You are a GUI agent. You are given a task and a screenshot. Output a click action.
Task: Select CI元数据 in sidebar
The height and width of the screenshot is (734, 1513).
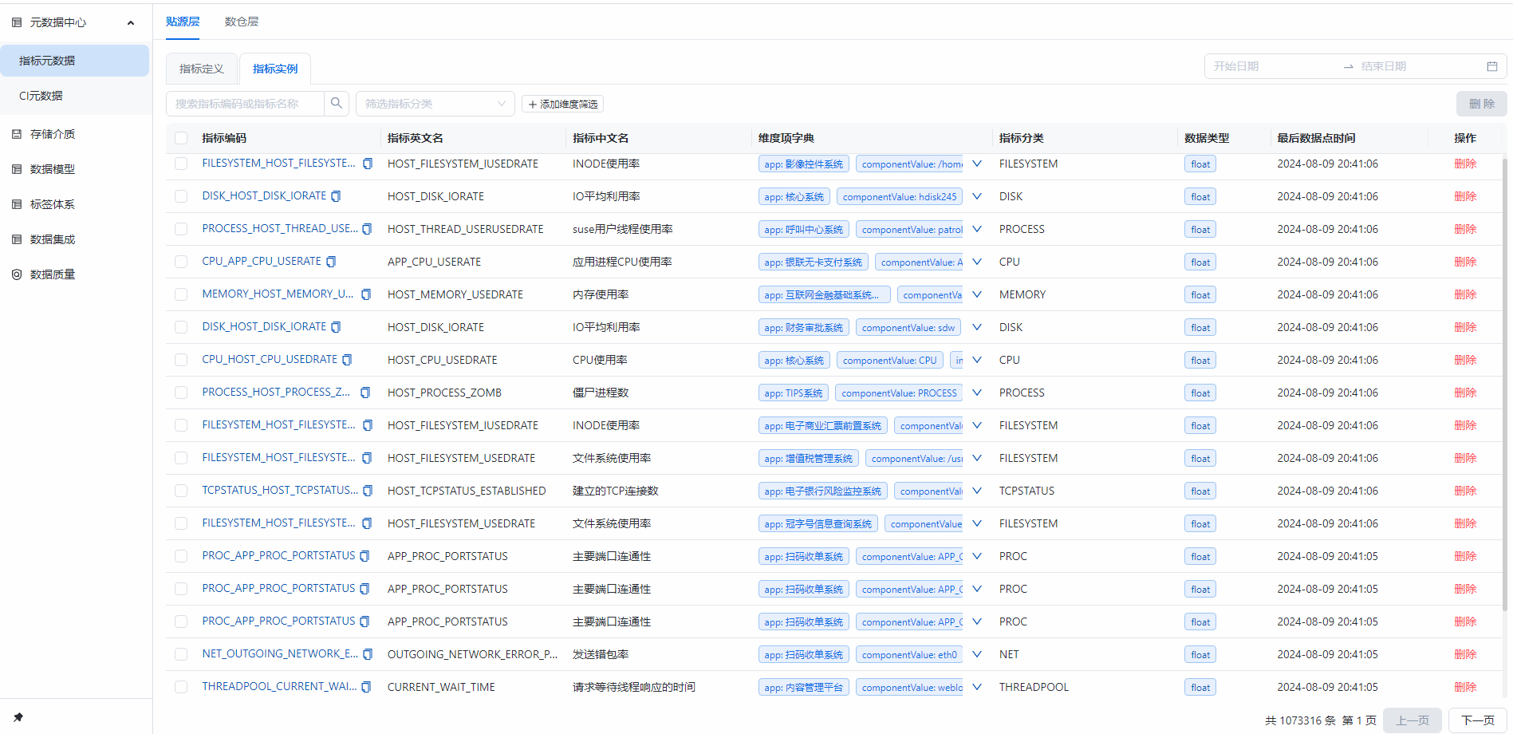point(75,96)
